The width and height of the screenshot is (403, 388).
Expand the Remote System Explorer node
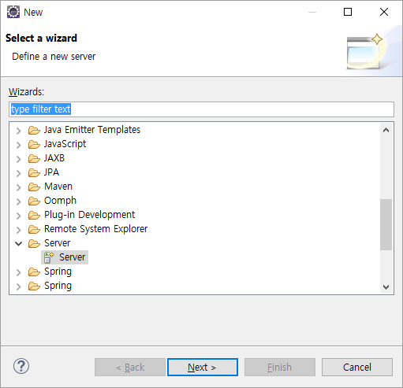tap(19, 230)
